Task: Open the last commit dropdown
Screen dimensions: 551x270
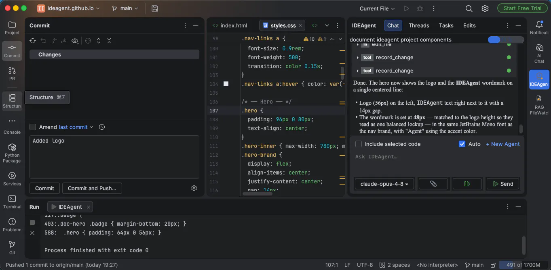Action: coord(76,127)
